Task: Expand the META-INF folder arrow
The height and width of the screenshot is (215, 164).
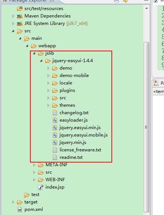Action: pos(34,165)
